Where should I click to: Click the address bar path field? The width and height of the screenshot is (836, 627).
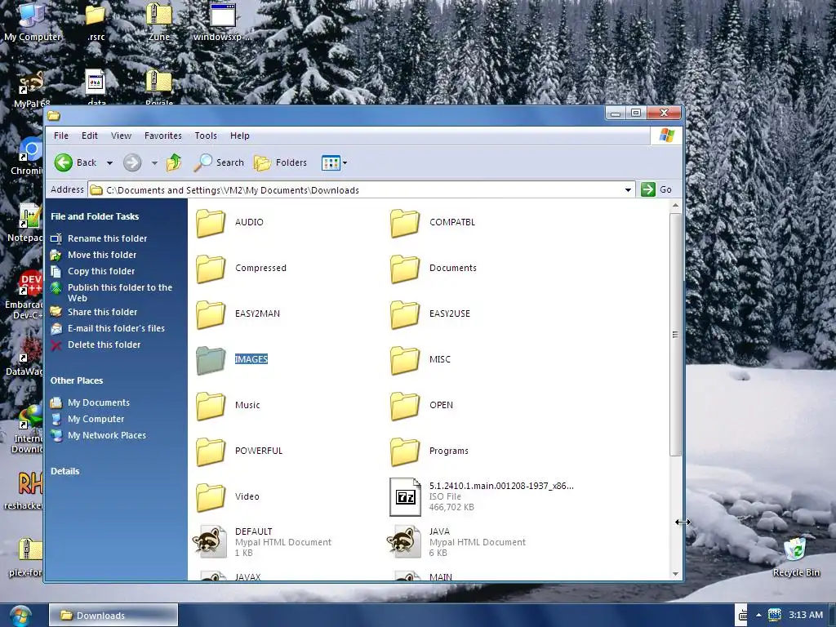point(361,189)
